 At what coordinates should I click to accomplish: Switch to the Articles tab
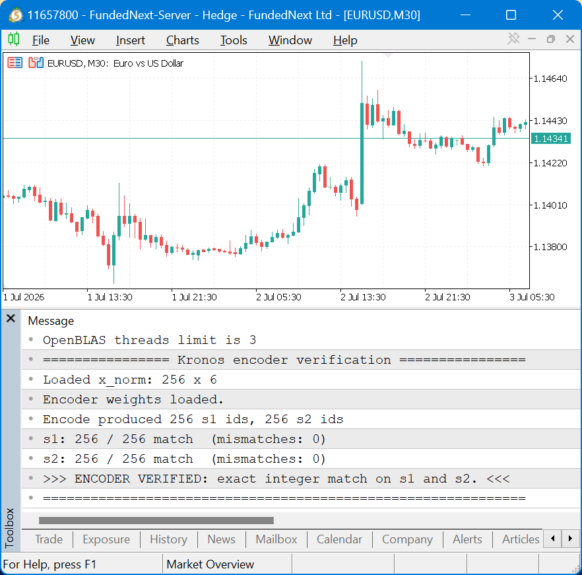coord(521,539)
